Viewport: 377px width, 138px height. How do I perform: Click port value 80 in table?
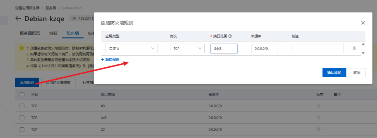click(x=103, y=106)
